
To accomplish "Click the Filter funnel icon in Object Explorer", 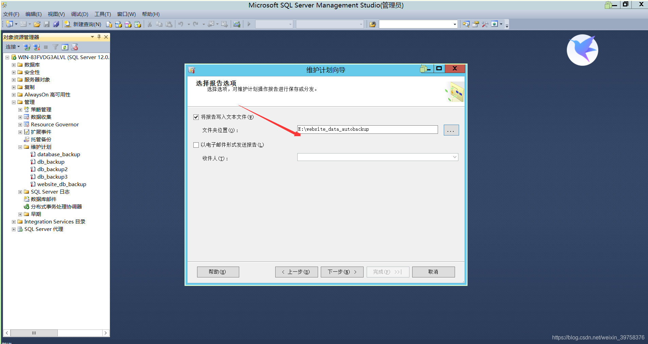I will (55, 47).
